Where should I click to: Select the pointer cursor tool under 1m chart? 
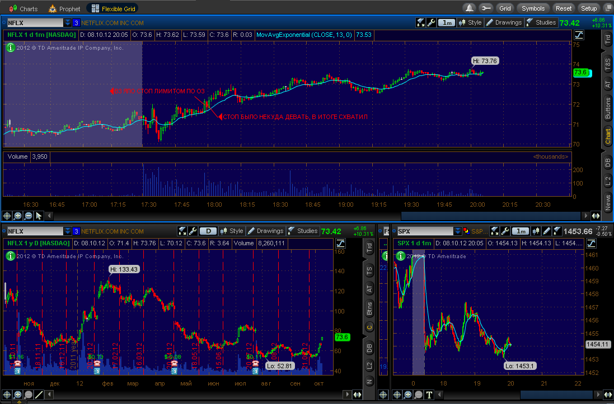[x=39, y=216]
